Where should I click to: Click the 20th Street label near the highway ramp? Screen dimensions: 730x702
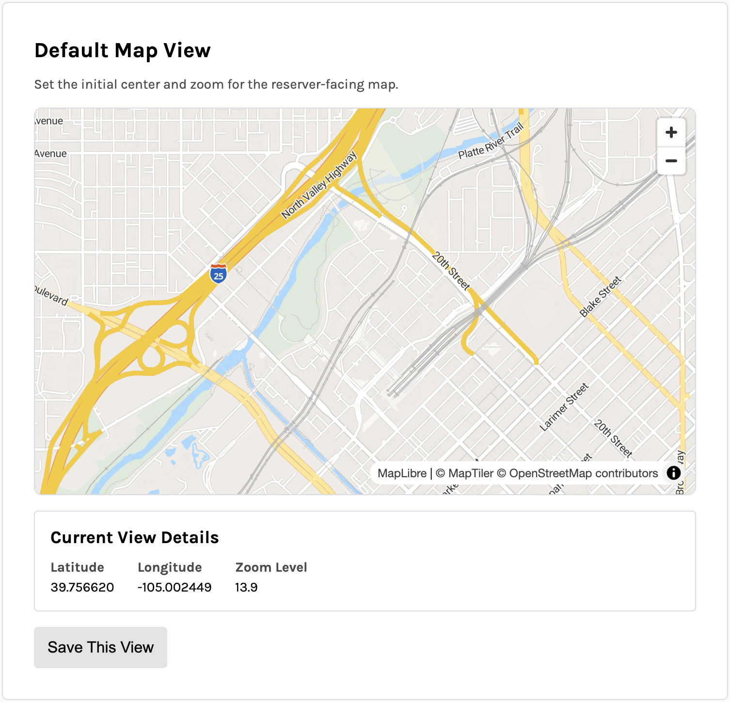pyautogui.click(x=451, y=271)
